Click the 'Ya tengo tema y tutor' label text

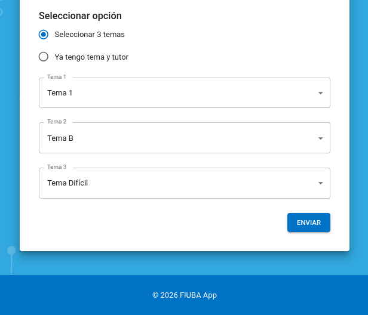[91, 57]
